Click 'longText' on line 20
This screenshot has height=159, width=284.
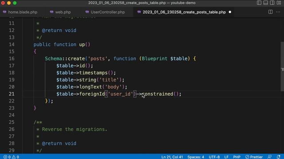(91, 87)
